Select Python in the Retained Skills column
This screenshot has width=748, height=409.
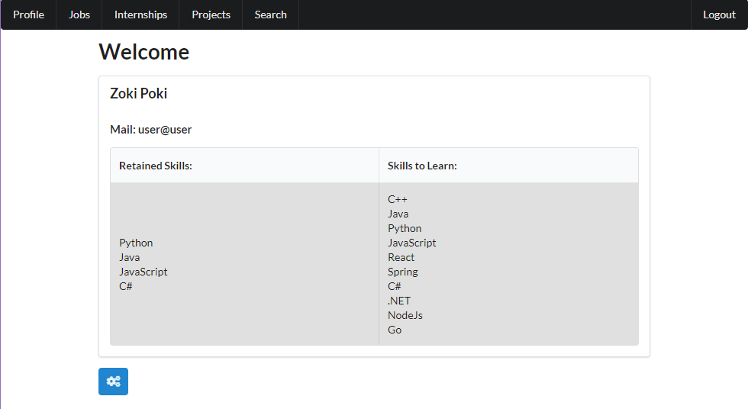point(136,243)
